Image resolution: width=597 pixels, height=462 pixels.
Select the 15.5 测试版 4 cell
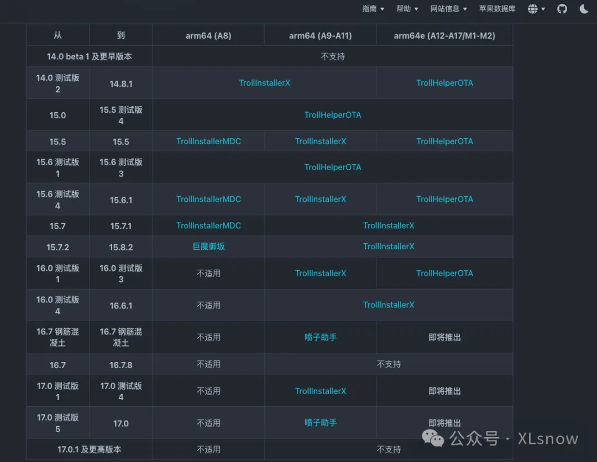pyautogui.click(x=121, y=116)
